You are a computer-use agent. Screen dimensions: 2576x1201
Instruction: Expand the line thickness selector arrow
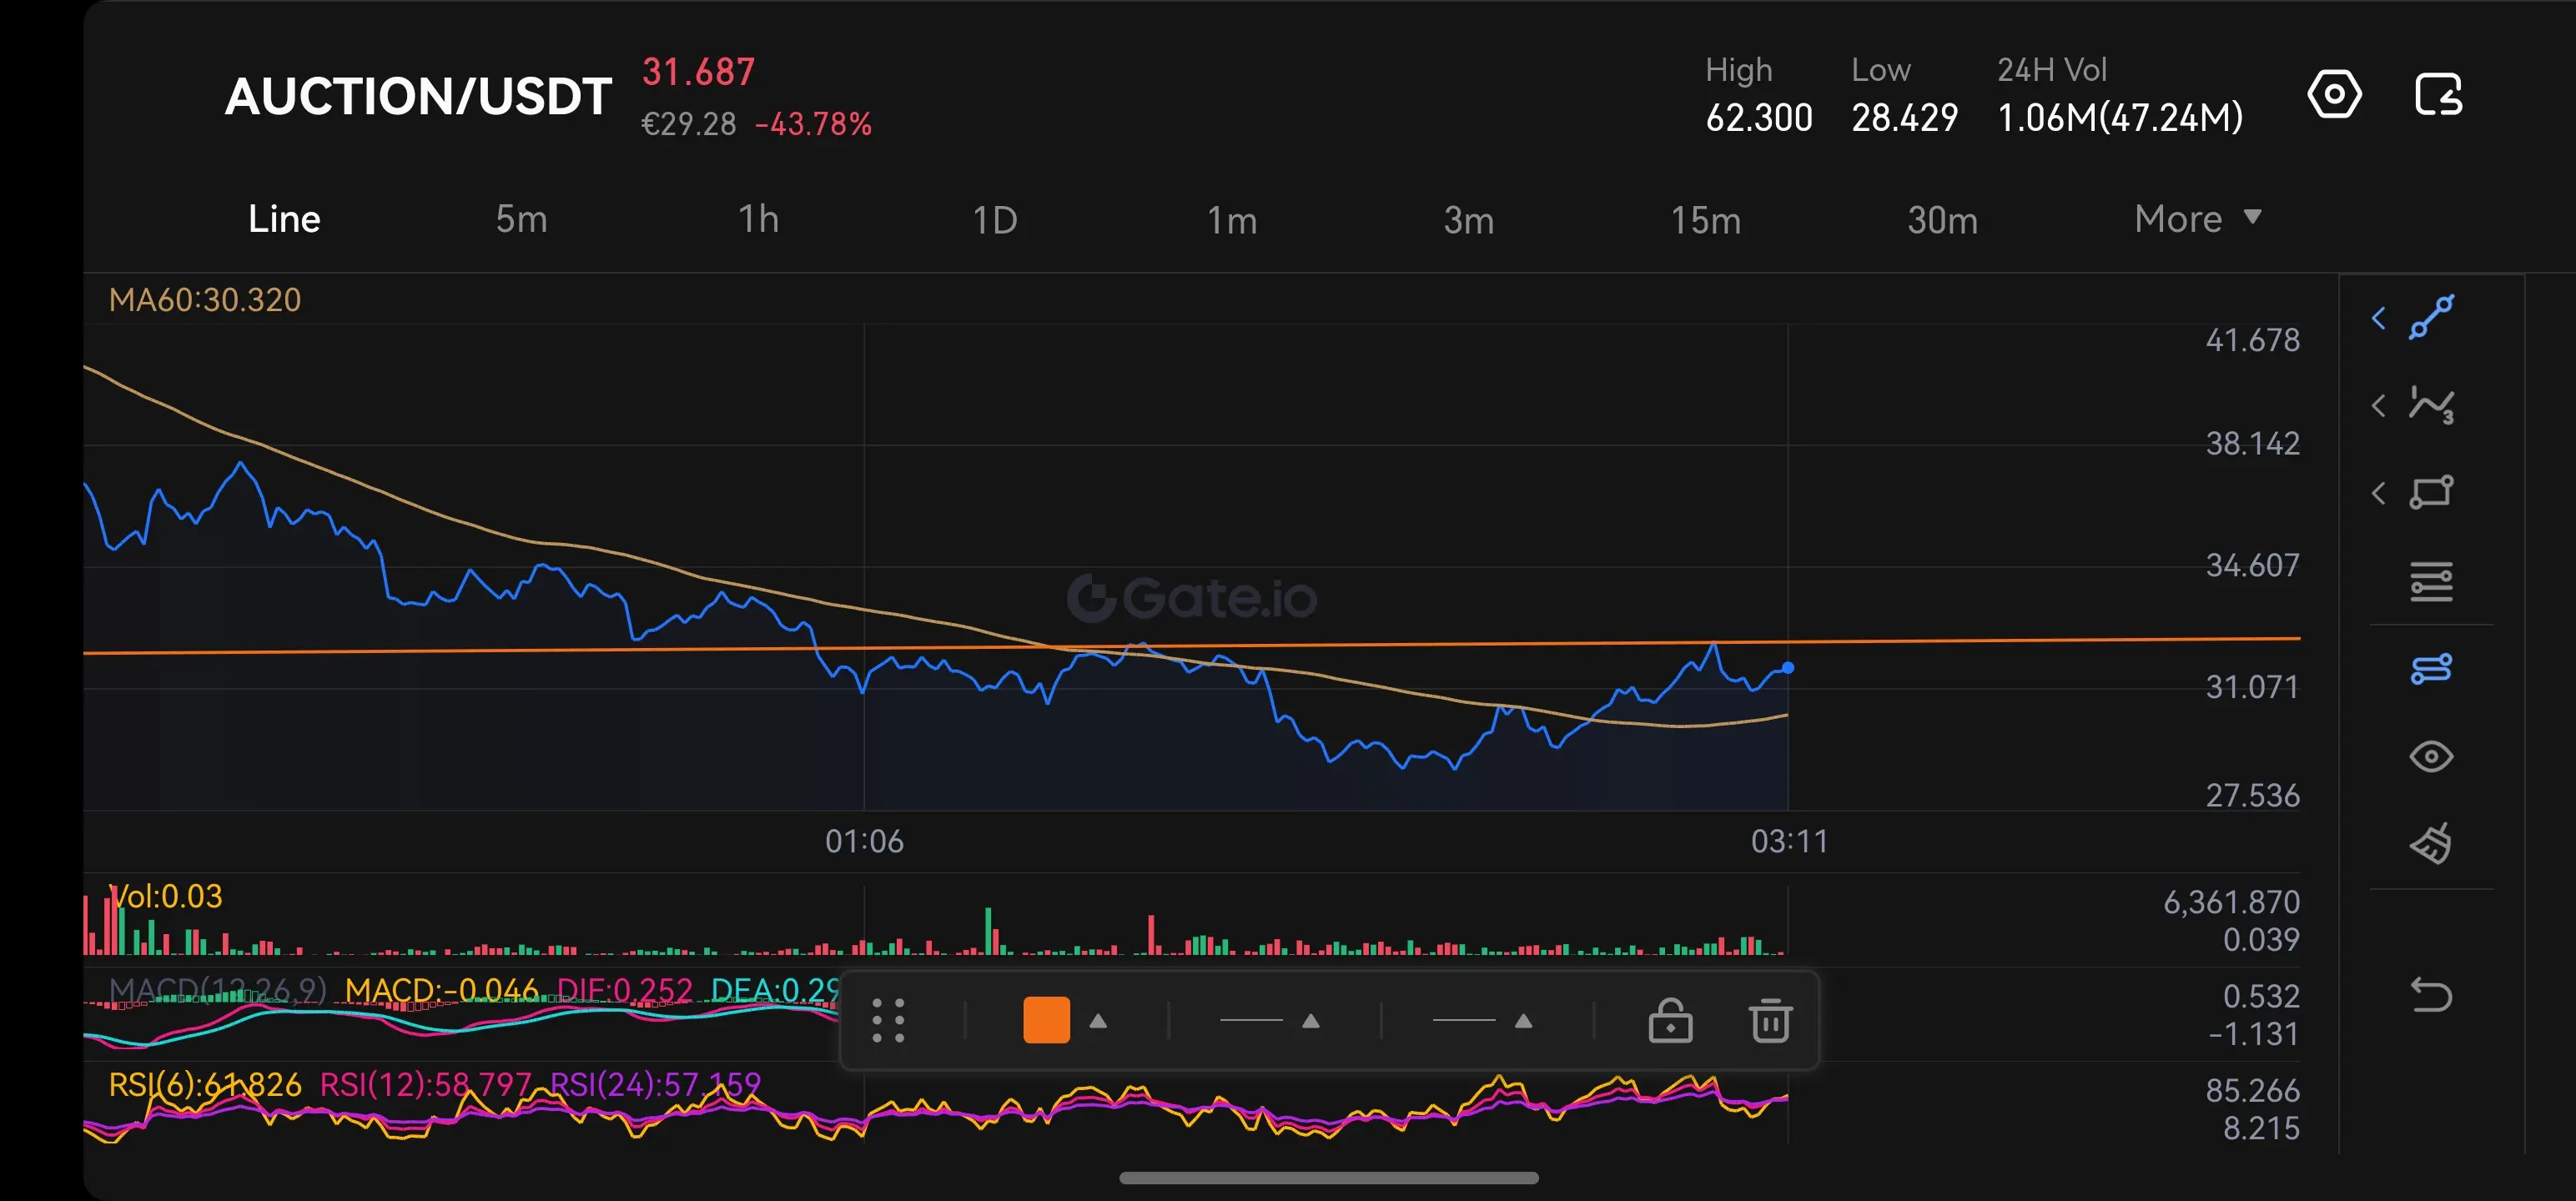click(x=1310, y=1021)
